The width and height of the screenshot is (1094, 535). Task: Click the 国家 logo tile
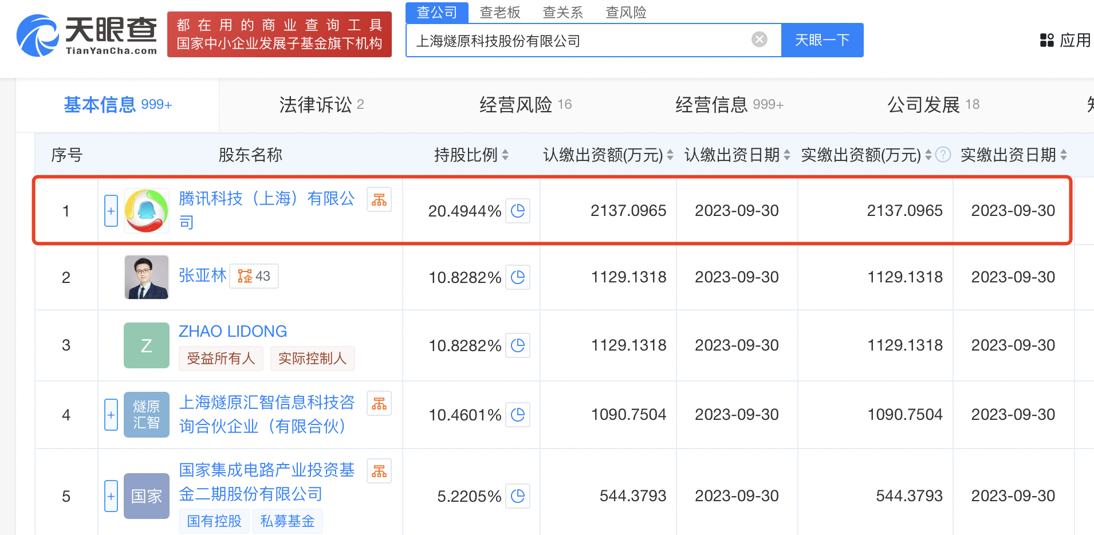click(x=147, y=496)
